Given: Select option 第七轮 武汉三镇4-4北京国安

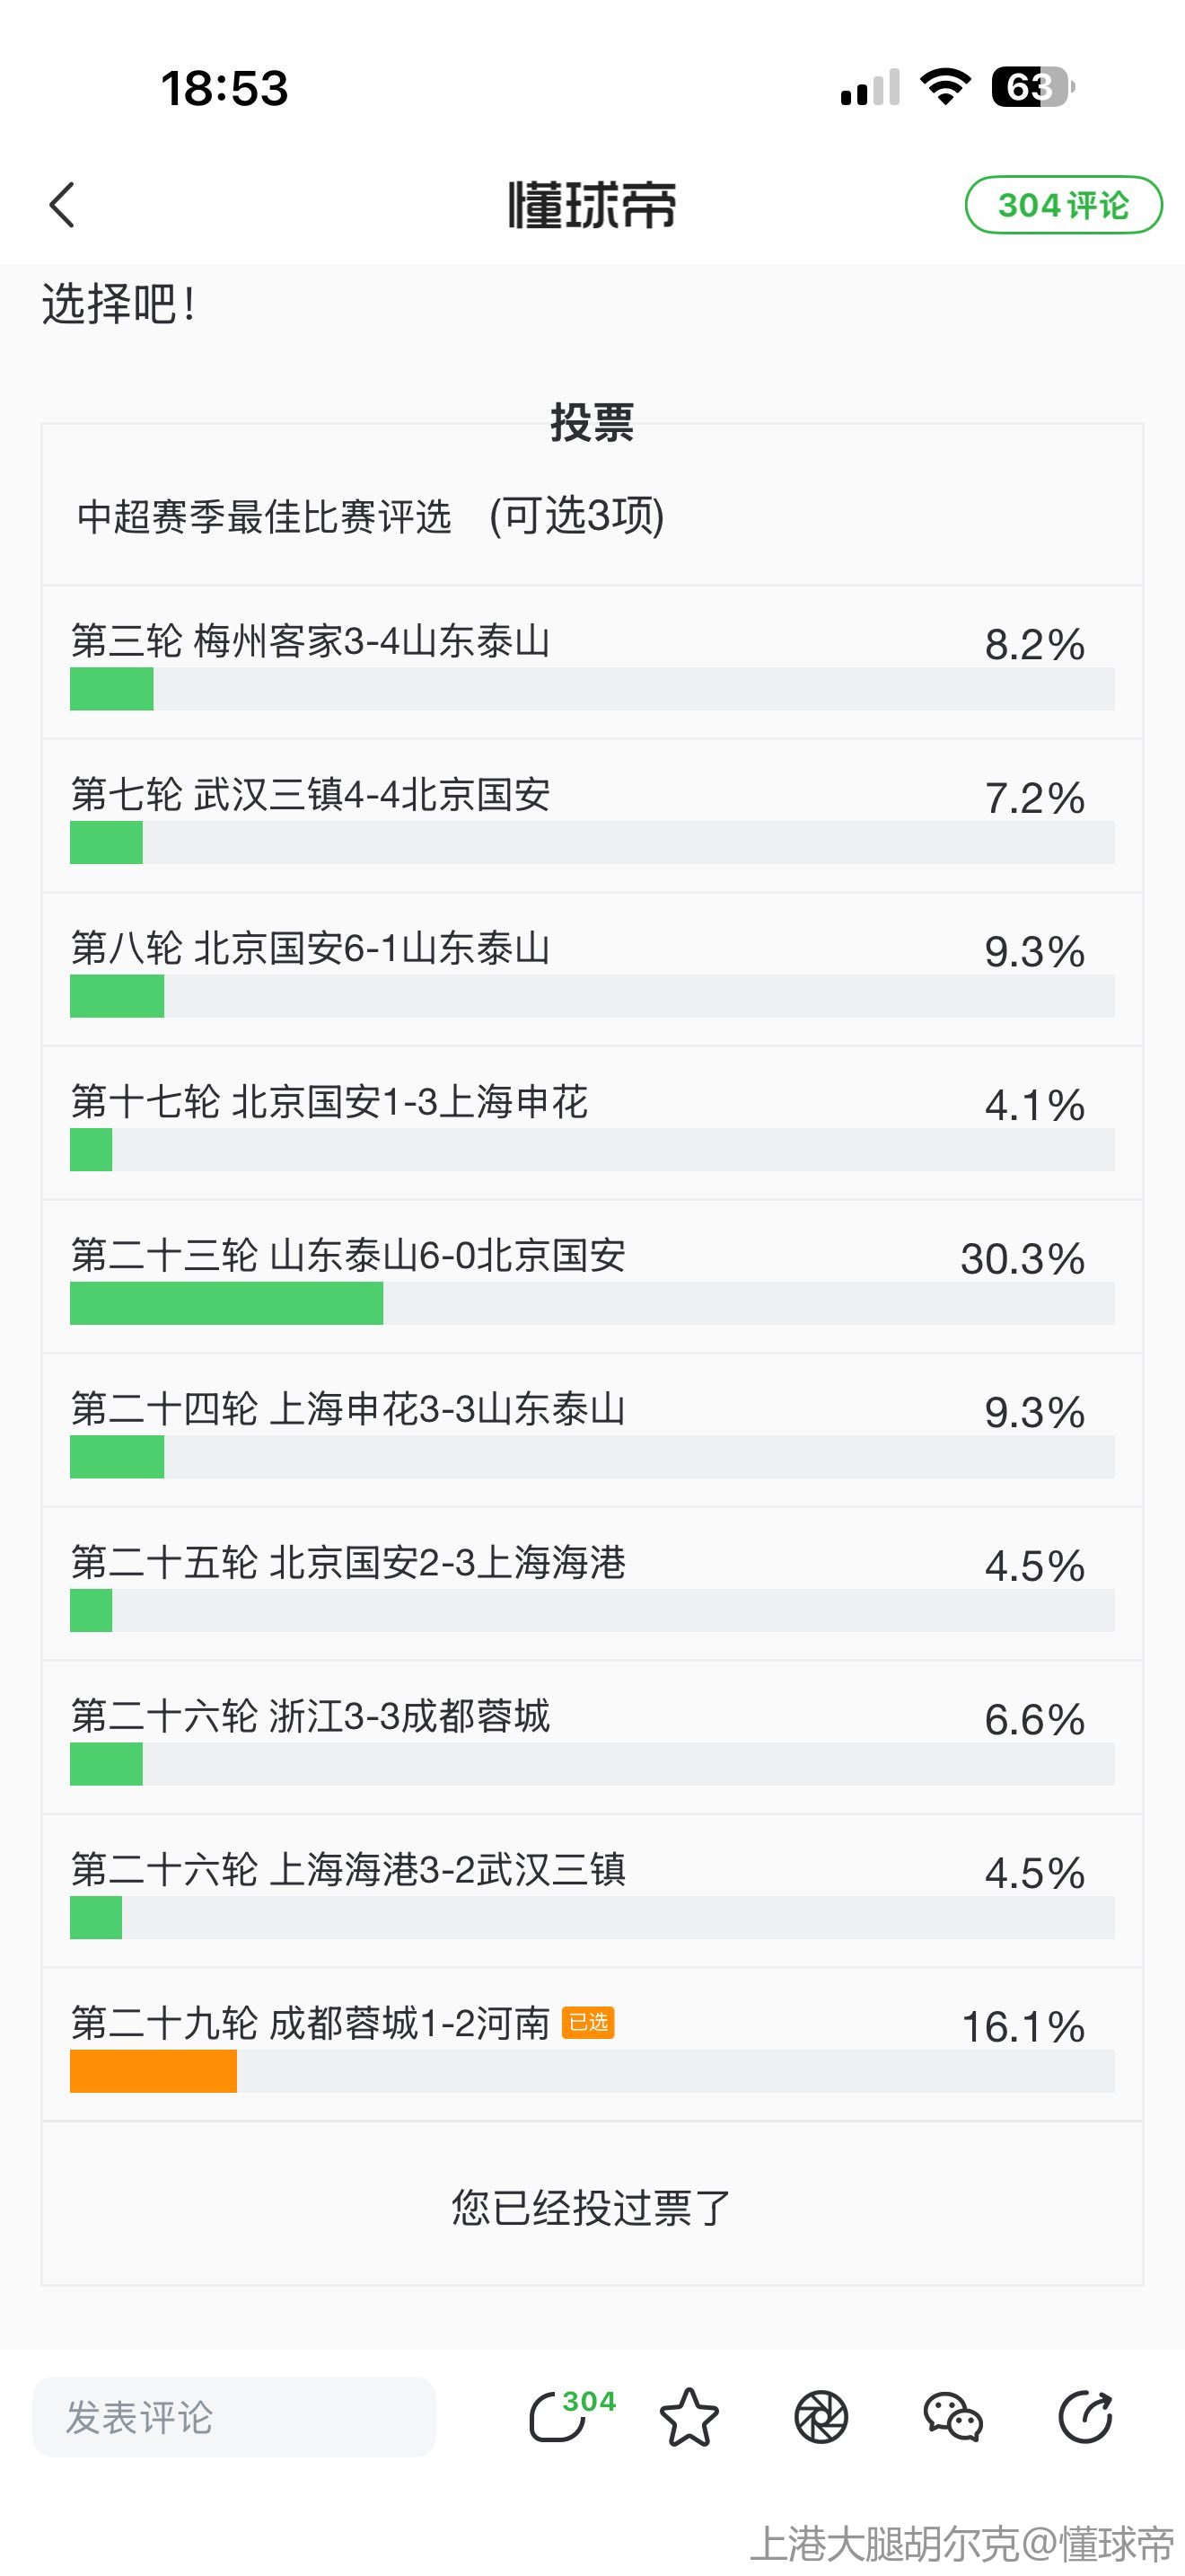Looking at the screenshot, I should (311, 795).
